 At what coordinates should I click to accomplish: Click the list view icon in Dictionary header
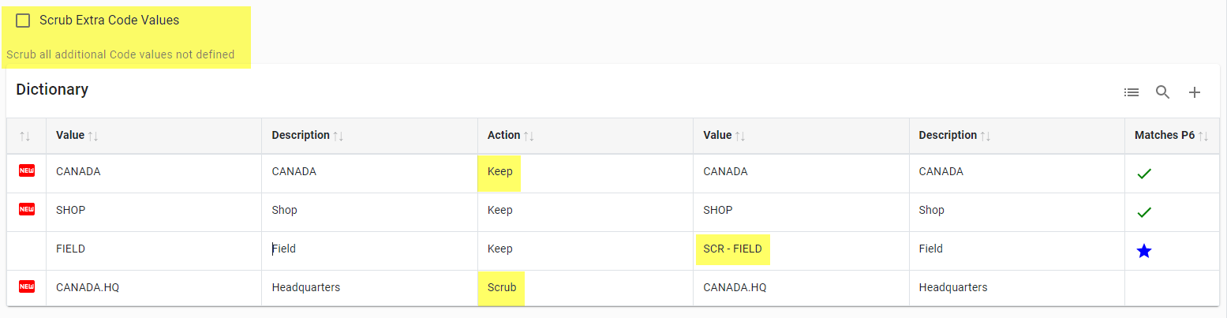coord(1132,92)
